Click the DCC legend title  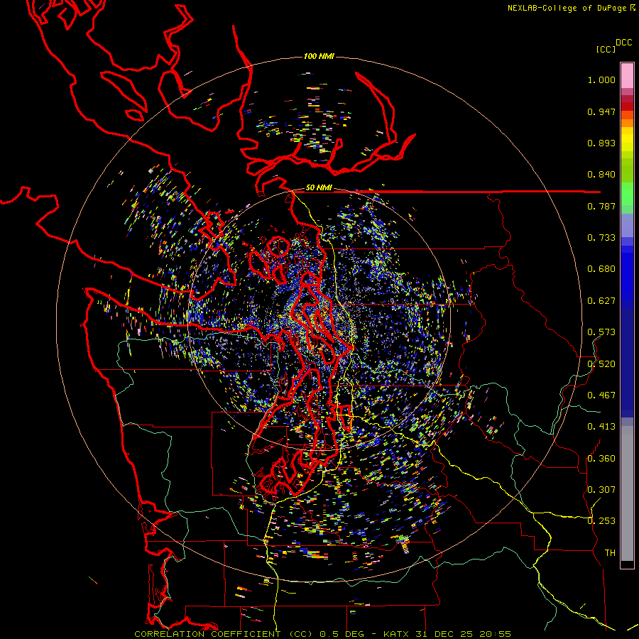coord(623,43)
